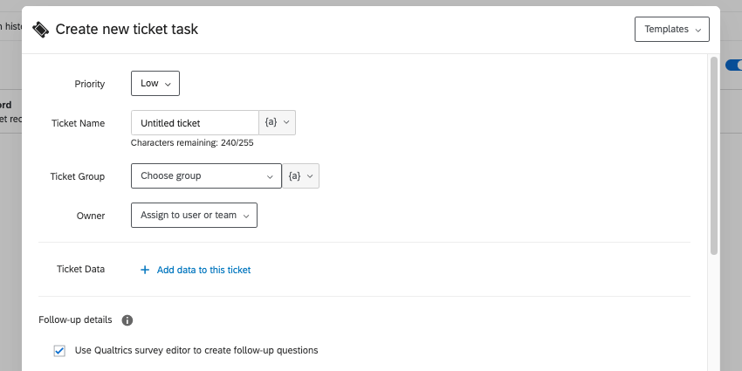Viewport: 742px width, 371px height.
Task: Click the plus icon for ticket data
Action: pos(145,270)
